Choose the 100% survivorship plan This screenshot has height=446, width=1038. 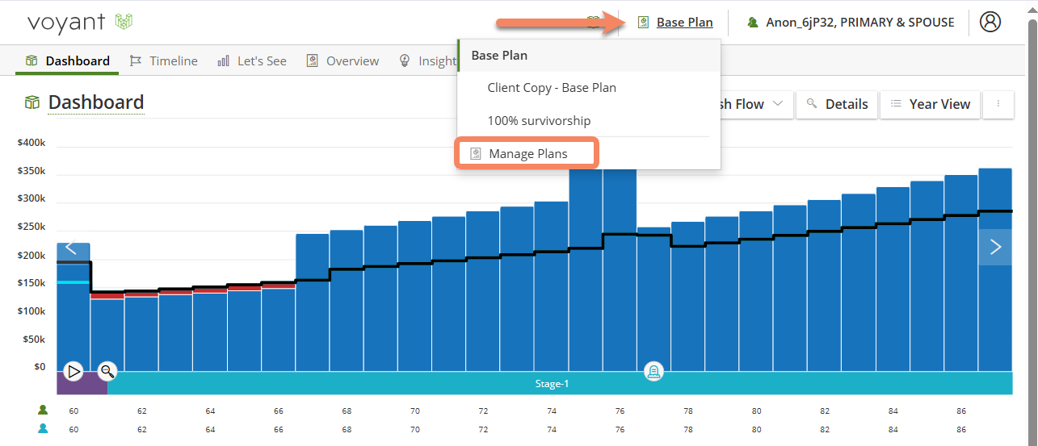(x=539, y=120)
